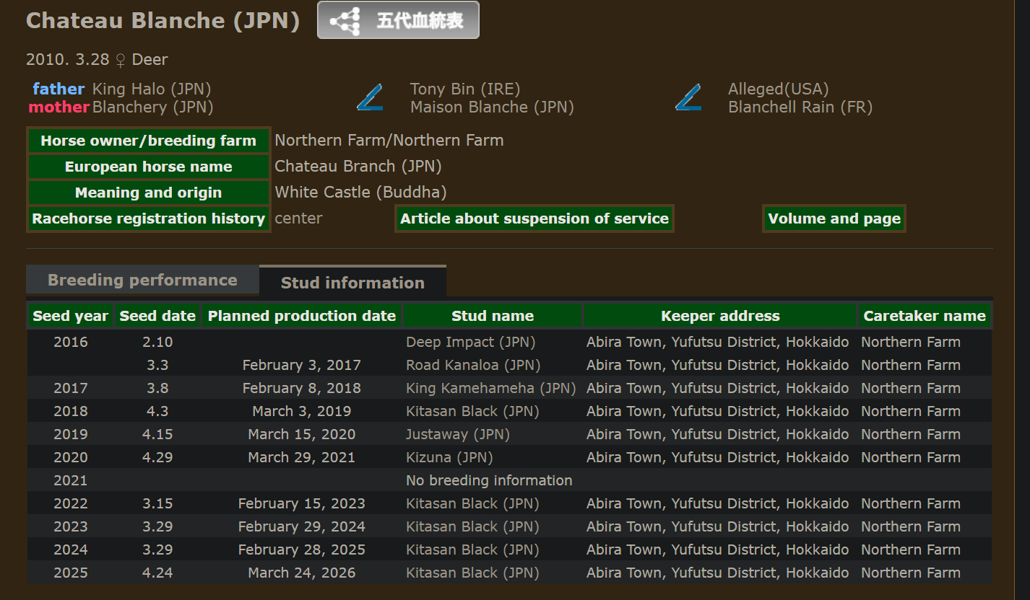Click the Volume and page button
Image resolution: width=1030 pixels, height=600 pixels.
(834, 219)
